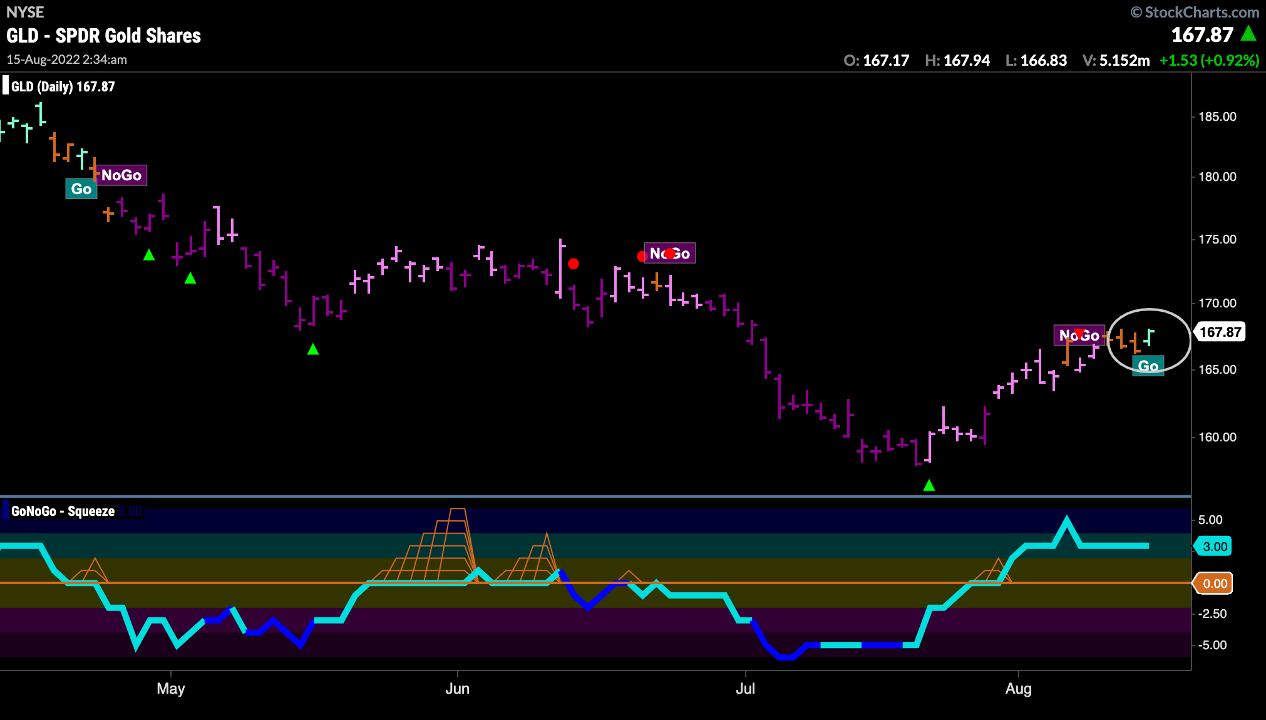Click the green triangle just after May start
The height and width of the screenshot is (720, 1266).
pos(190,278)
